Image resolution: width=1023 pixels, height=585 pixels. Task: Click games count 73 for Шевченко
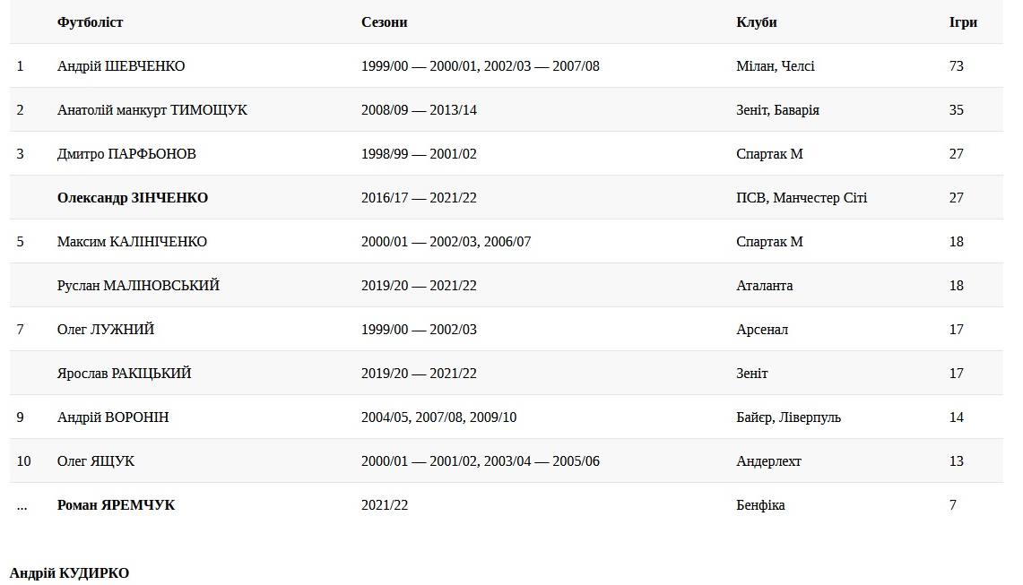[x=956, y=66]
